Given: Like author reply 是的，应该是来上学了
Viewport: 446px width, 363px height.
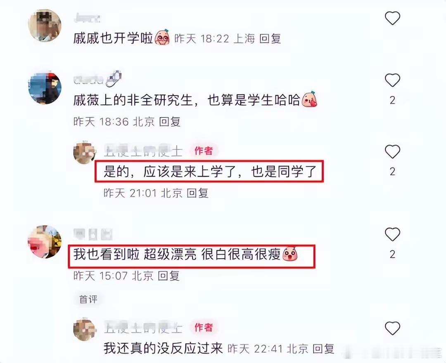Looking at the screenshot, I should point(393,151).
